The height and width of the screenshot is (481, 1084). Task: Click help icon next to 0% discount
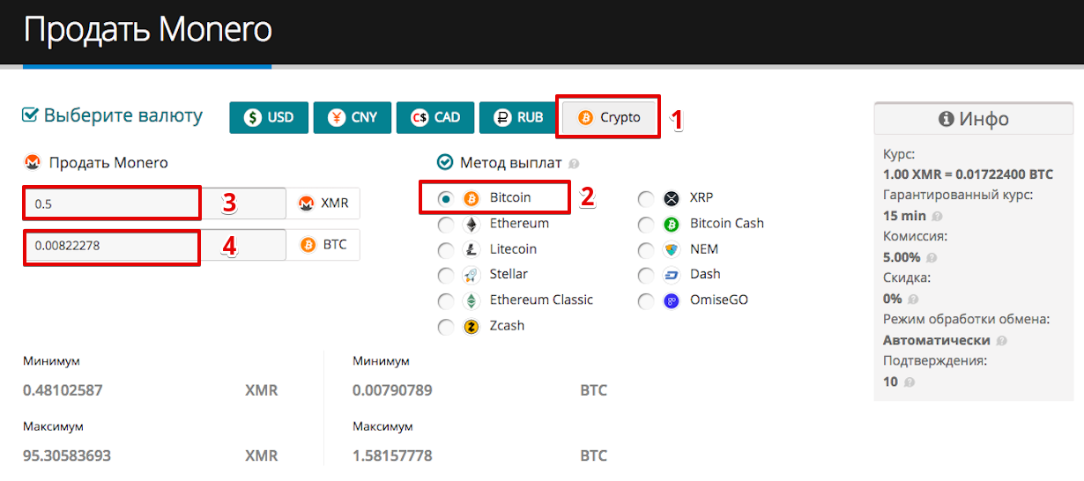911,300
